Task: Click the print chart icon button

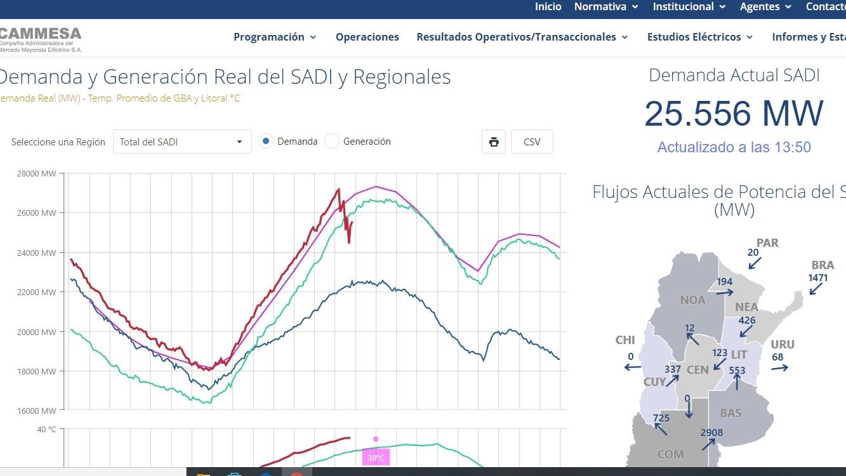Action: coord(494,142)
